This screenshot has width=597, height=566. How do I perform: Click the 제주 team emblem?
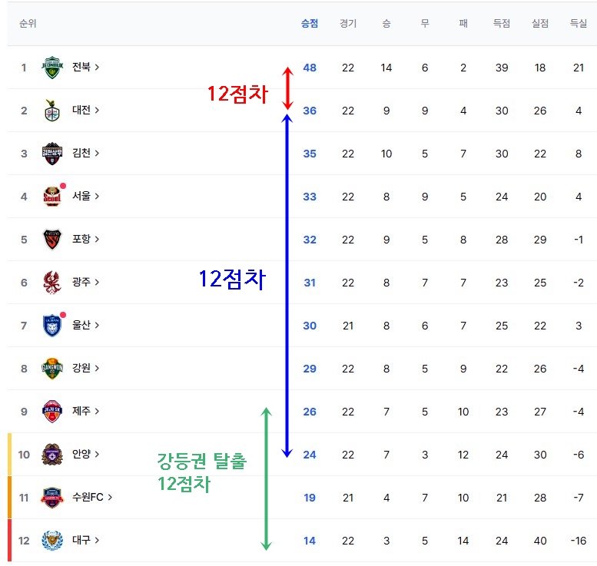pos(51,412)
